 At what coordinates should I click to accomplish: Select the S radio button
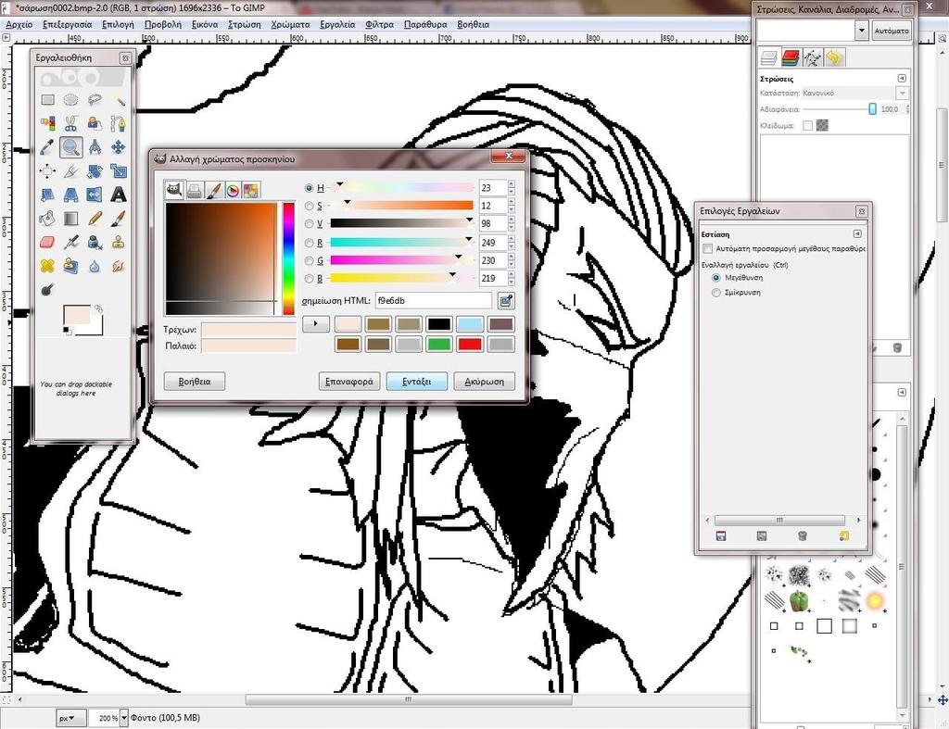[x=310, y=207]
